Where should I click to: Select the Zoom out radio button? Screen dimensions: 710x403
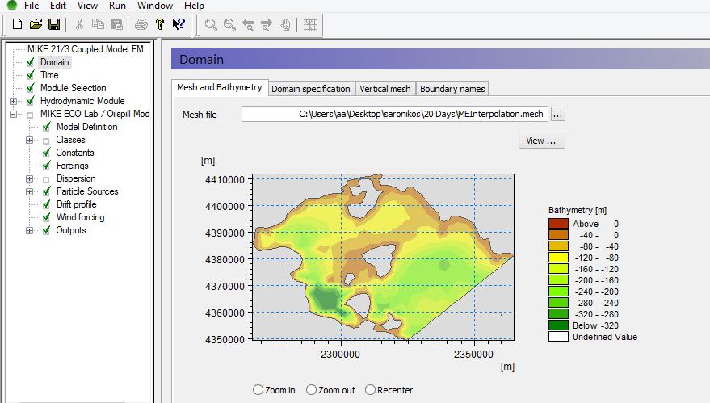311,390
